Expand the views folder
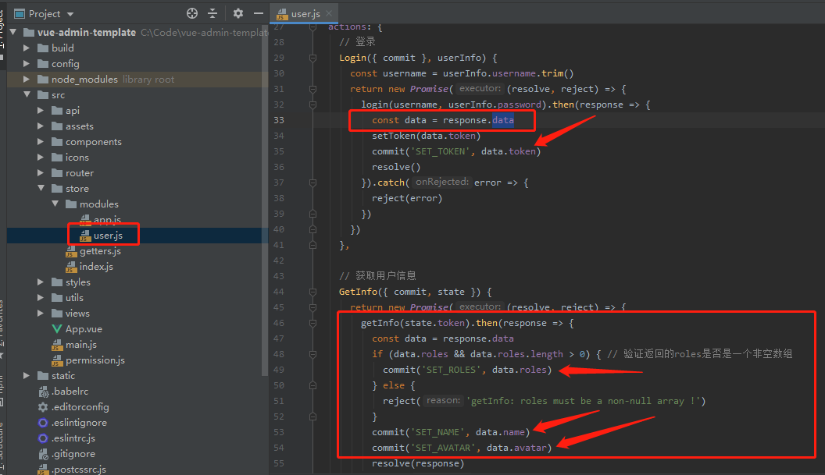 coord(41,314)
